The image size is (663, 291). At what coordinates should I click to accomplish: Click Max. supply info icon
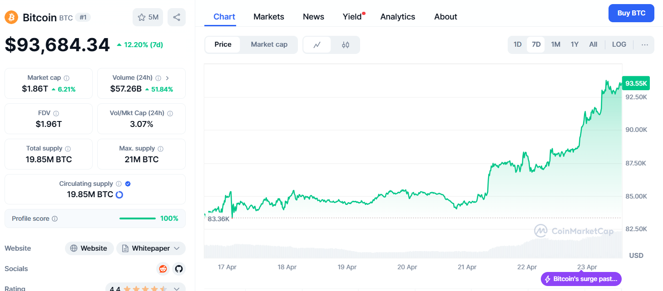[x=161, y=149]
